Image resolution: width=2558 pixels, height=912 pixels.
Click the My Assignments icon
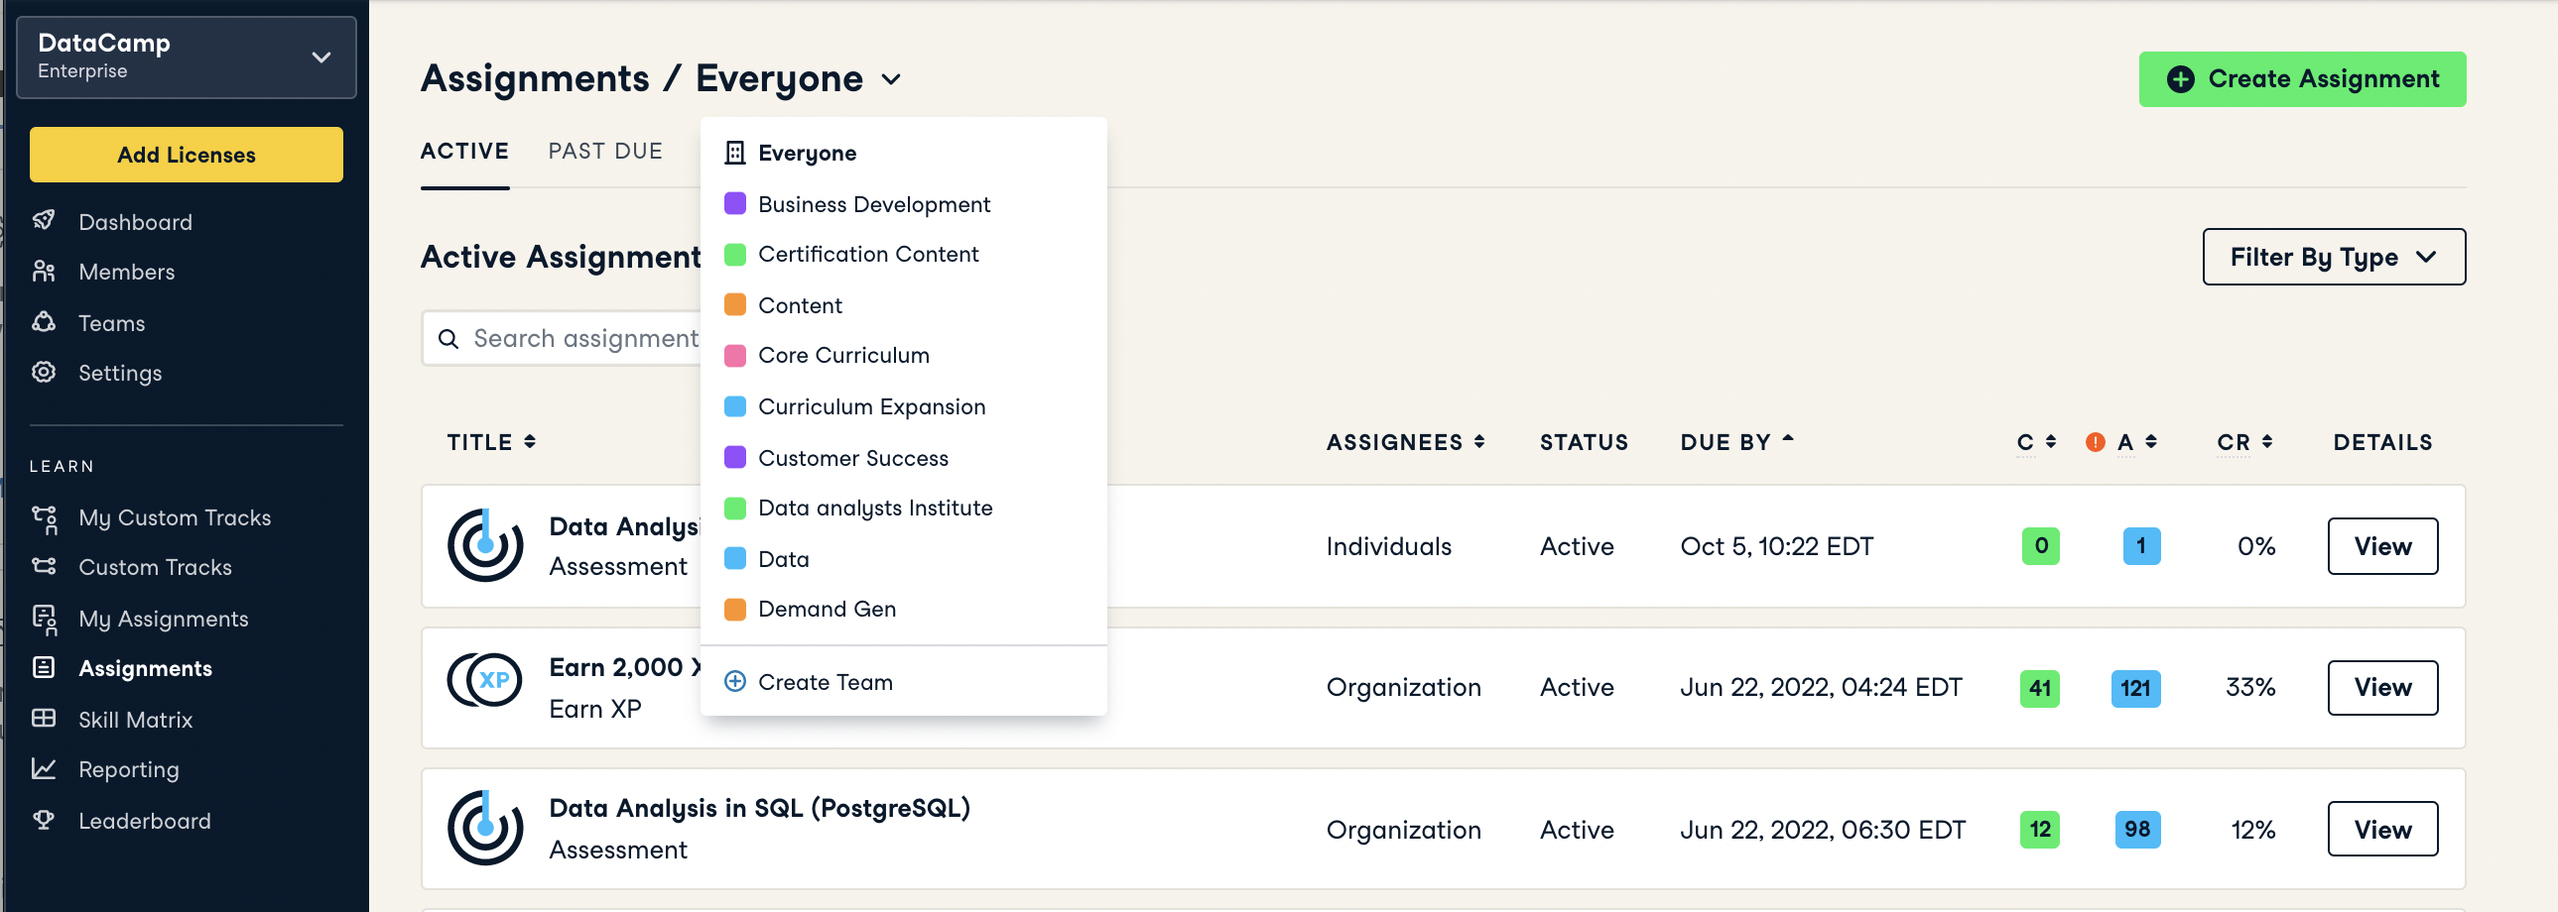pyautogui.click(x=44, y=619)
